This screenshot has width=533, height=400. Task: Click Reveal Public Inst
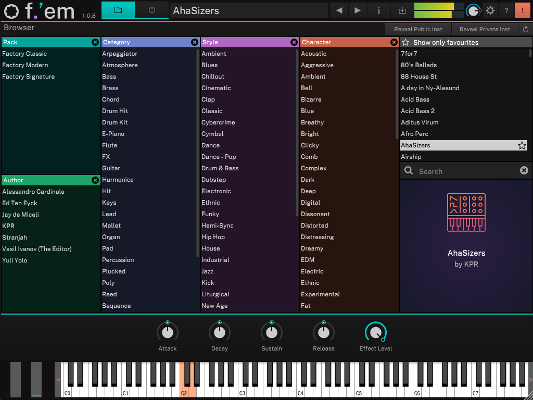(418, 29)
